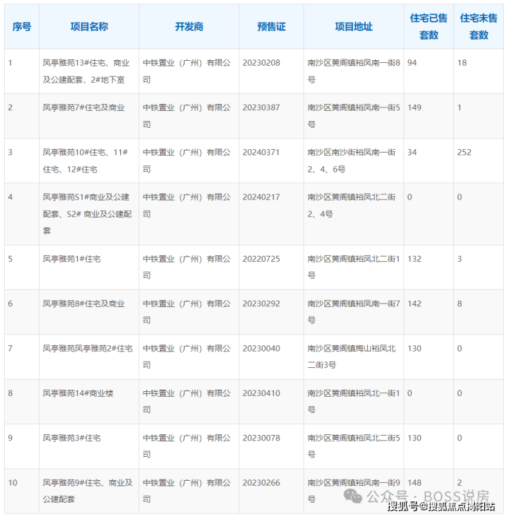Select the 住宅未售套数 column header
This screenshot has width=506, height=517.
(x=479, y=27)
